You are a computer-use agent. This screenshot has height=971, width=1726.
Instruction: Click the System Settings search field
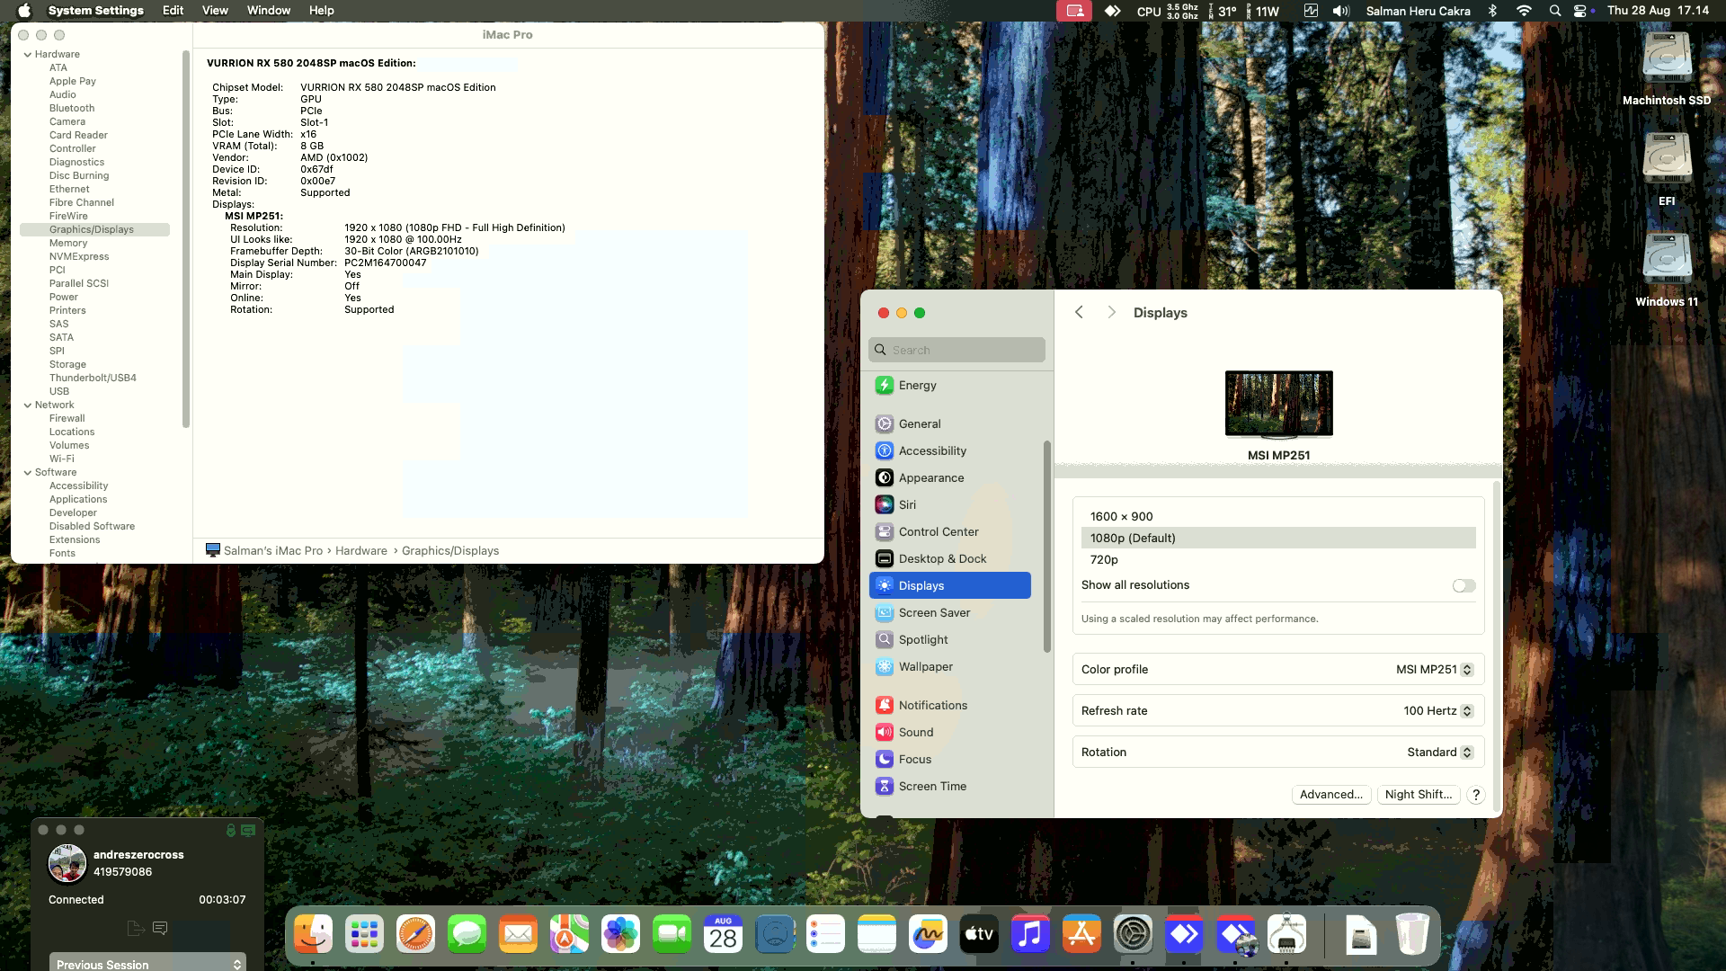click(x=956, y=351)
